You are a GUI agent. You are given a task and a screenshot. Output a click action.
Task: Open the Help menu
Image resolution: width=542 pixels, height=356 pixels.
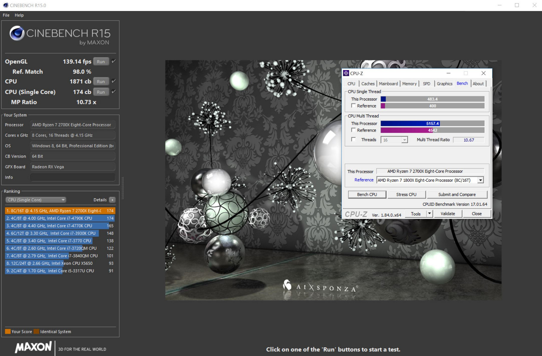(x=19, y=15)
